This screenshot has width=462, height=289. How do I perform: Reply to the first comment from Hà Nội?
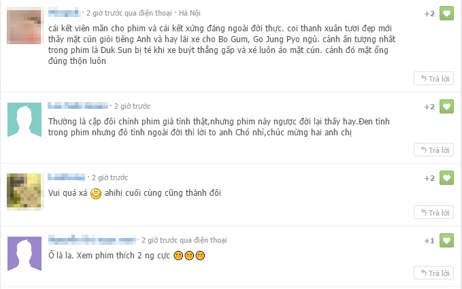[433, 78]
